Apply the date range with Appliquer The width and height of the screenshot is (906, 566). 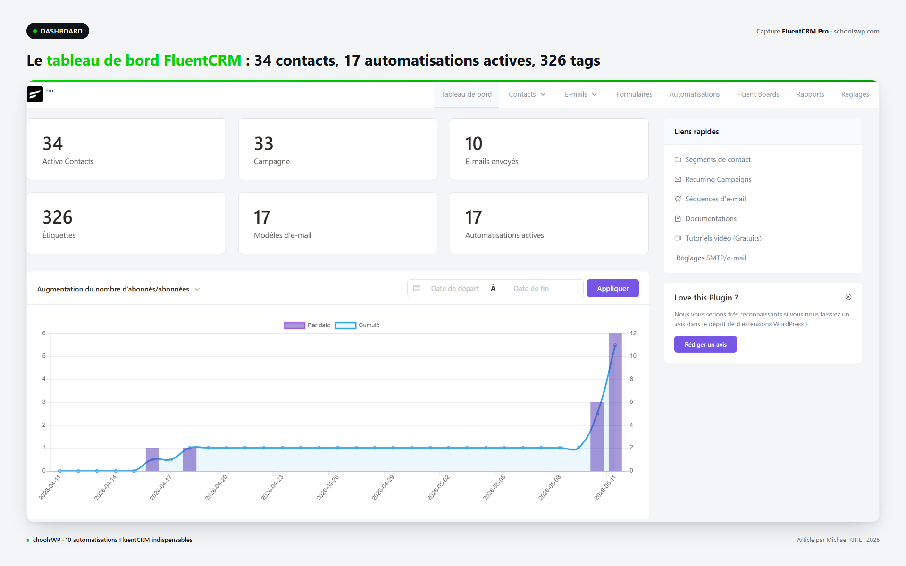[612, 288]
